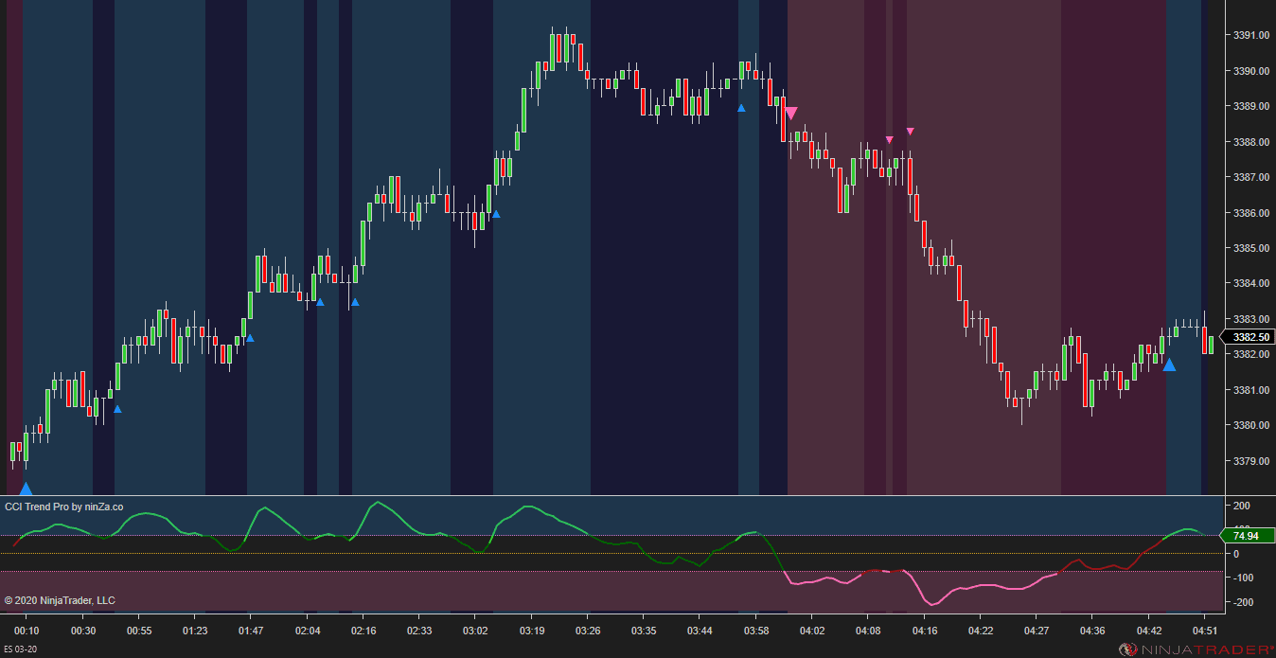Viewport: 1276px width, 658px height.
Task: Select the large pink down-arrow sell signal
Action: pyautogui.click(x=790, y=113)
